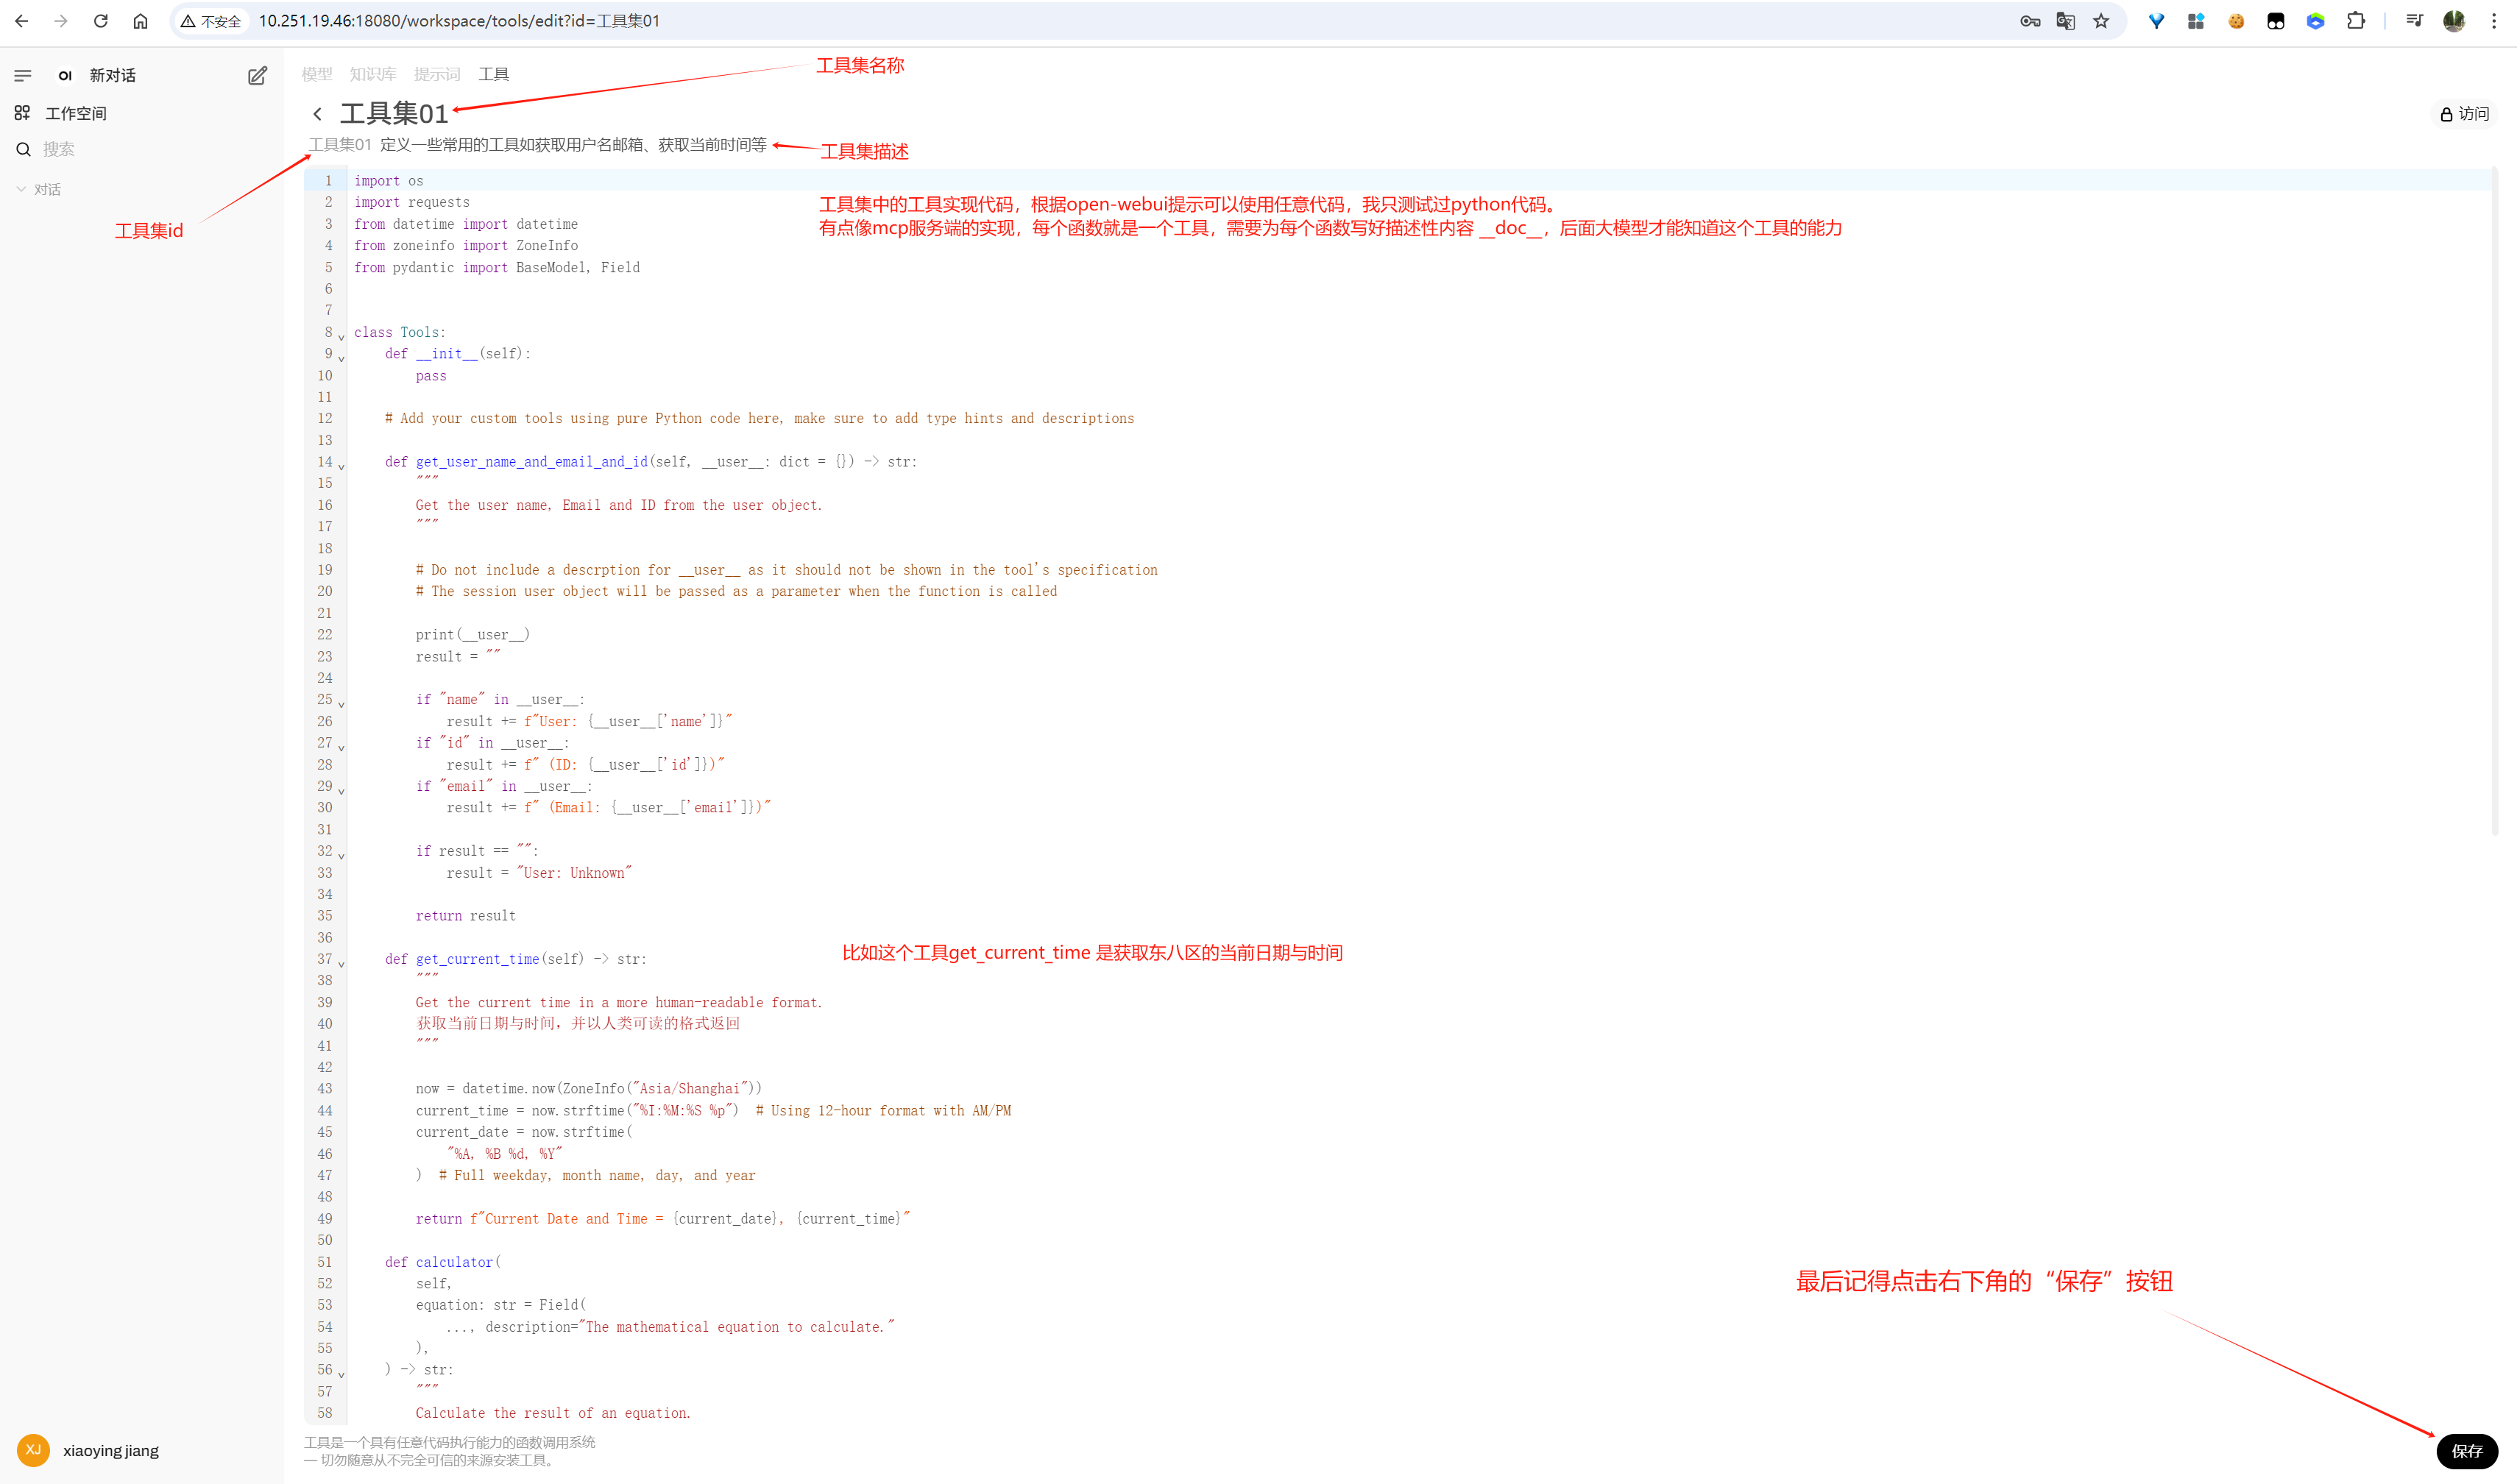
Task: Collapse the 对话 chats section
Action: click(x=21, y=189)
